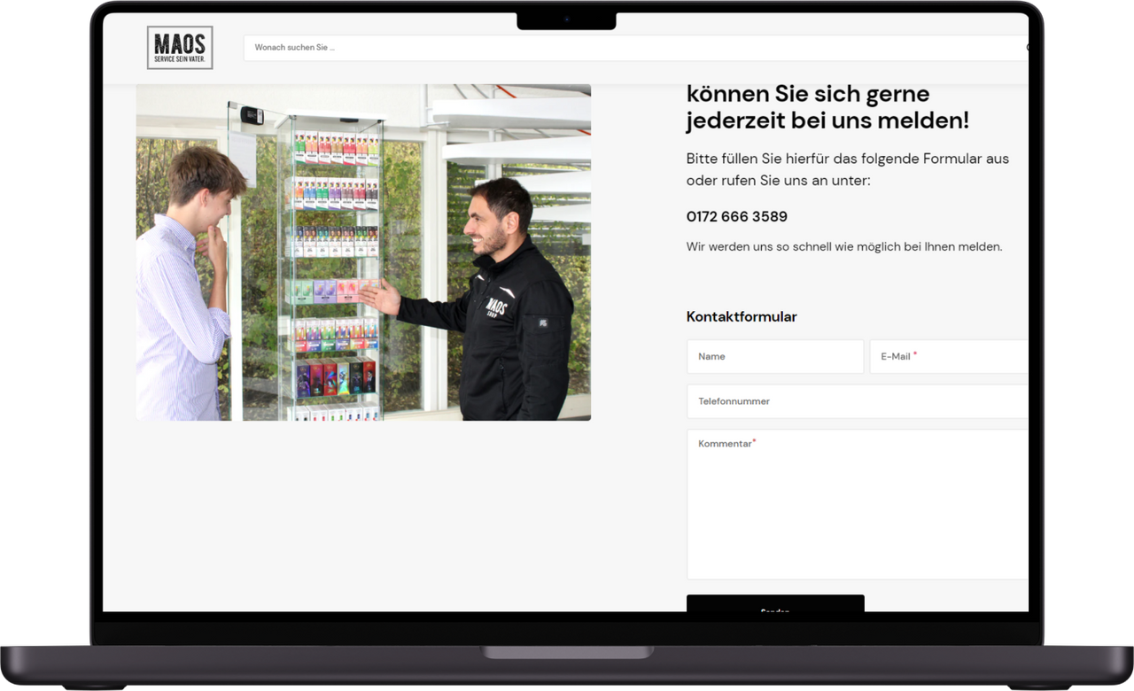Click the glass display cabinet in the photo
The width and height of the screenshot is (1134, 691).
(x=335, y=266)
